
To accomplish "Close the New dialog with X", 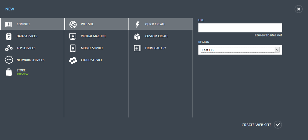I will point(299,9).
